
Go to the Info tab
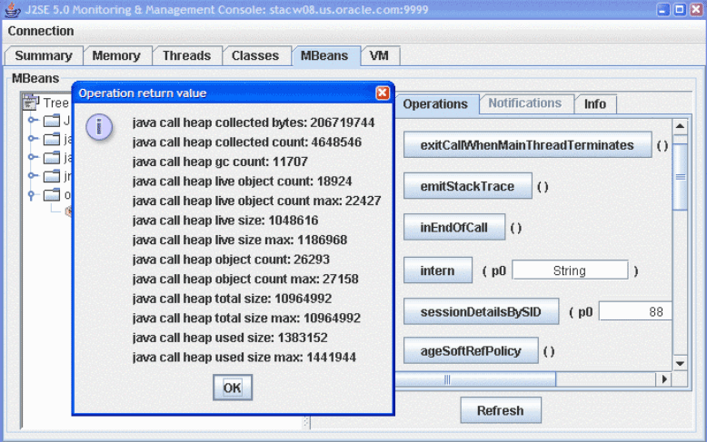coord(595,103)
